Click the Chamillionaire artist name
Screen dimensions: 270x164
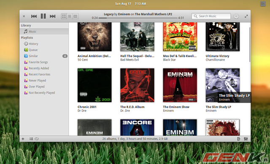215,60
